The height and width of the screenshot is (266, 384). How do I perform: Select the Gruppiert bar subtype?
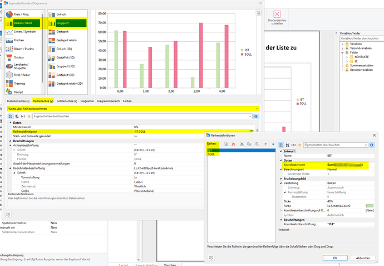[67, 23]
